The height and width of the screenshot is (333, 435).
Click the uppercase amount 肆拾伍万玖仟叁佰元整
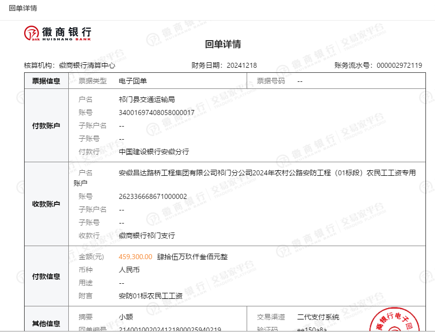tap(192, 257)
